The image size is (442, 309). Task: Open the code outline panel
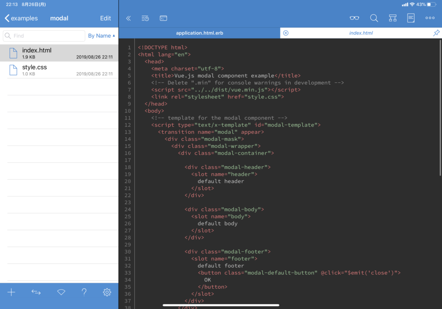[x=411, y=18]
